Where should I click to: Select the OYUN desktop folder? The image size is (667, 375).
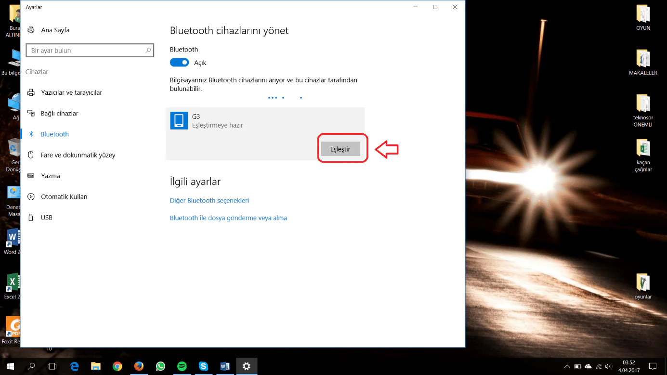[x=643, y=18]
